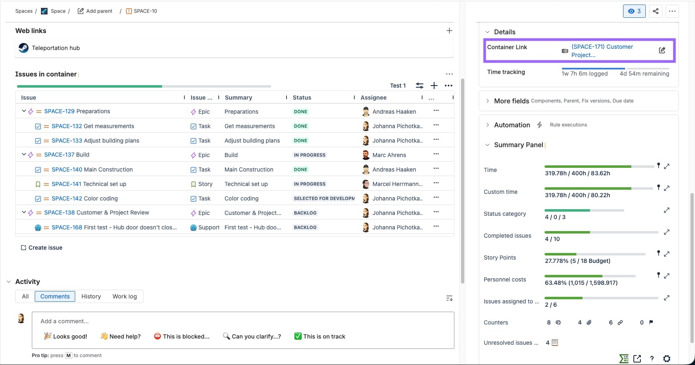The height and width of the screenshot is (365, 695).
Task: Open the Work log tab
Action: (x=124, y=296)
